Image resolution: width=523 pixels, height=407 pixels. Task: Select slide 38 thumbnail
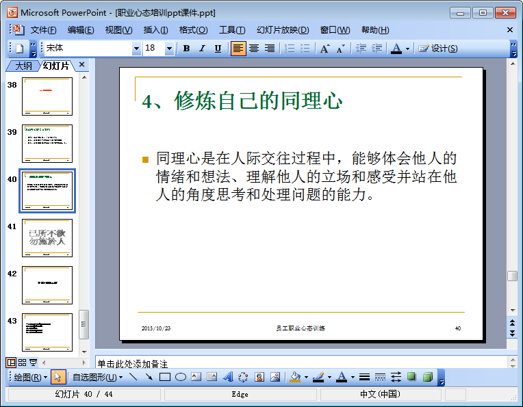click(x=47, y=96)
